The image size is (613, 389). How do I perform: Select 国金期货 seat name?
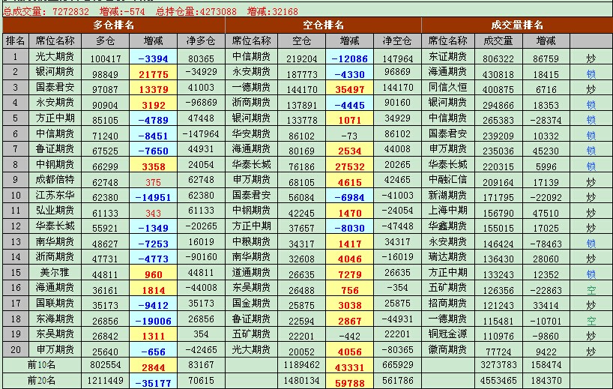pyautogui.click(x=251, y=303)
